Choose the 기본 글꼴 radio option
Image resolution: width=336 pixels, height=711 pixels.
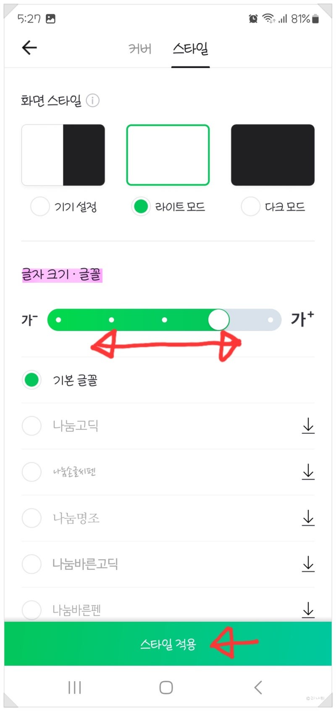(31, 380)
